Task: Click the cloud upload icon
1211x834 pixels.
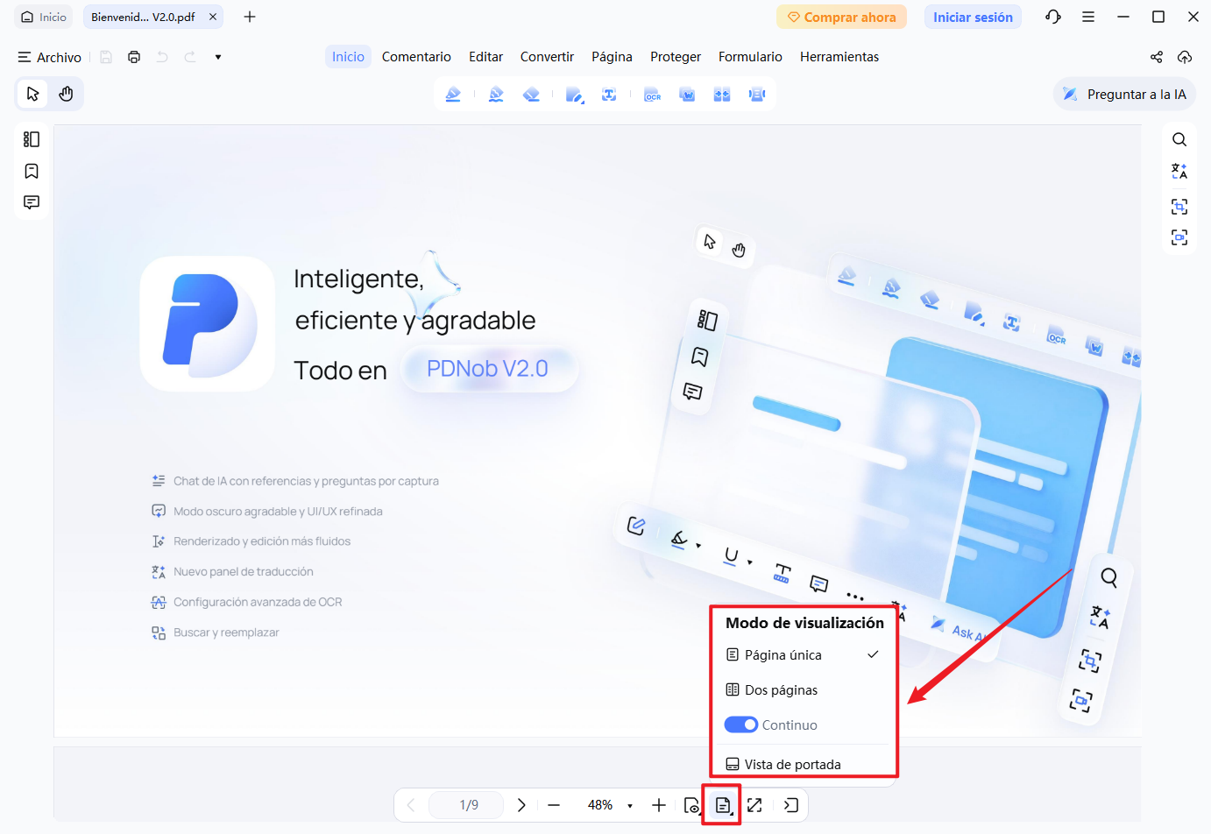Action: (1185, 57)
